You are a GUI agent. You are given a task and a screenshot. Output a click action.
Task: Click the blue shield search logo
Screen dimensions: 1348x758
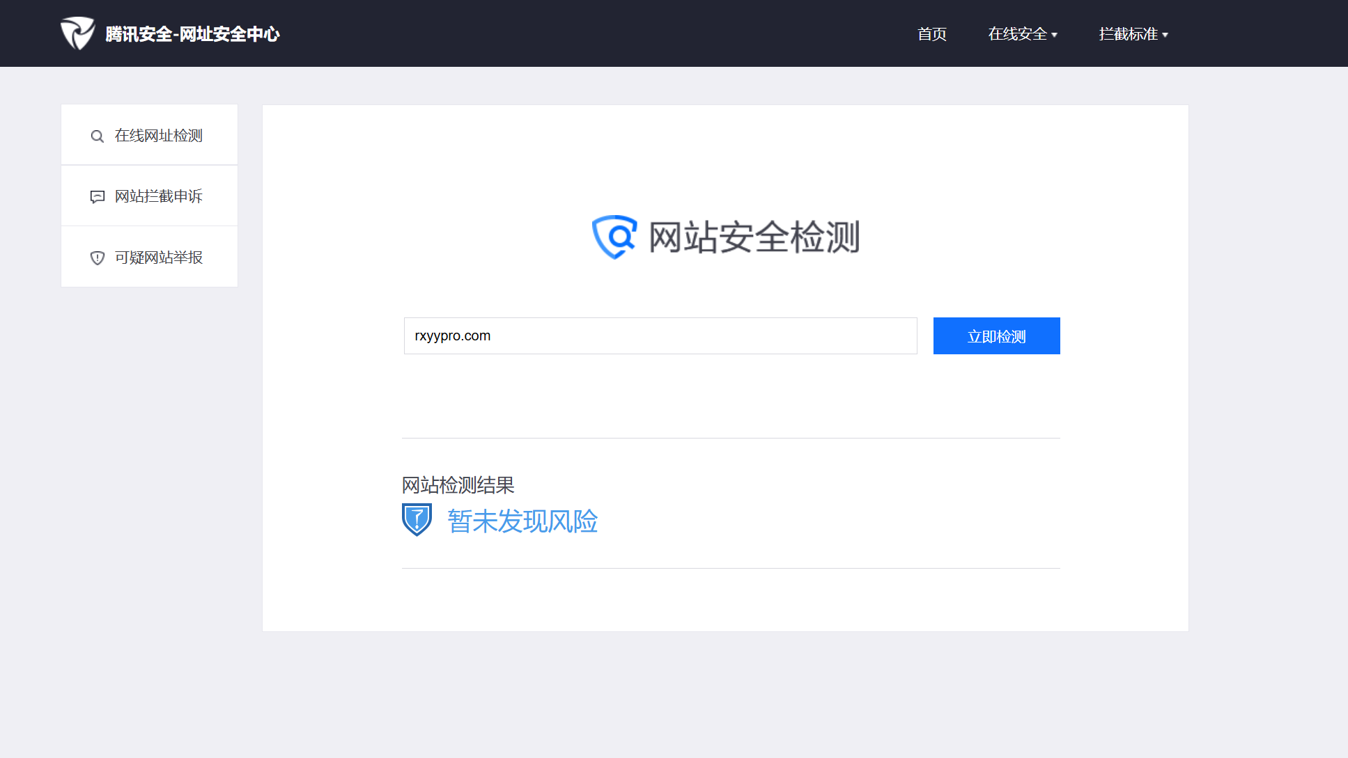[614, 237]
